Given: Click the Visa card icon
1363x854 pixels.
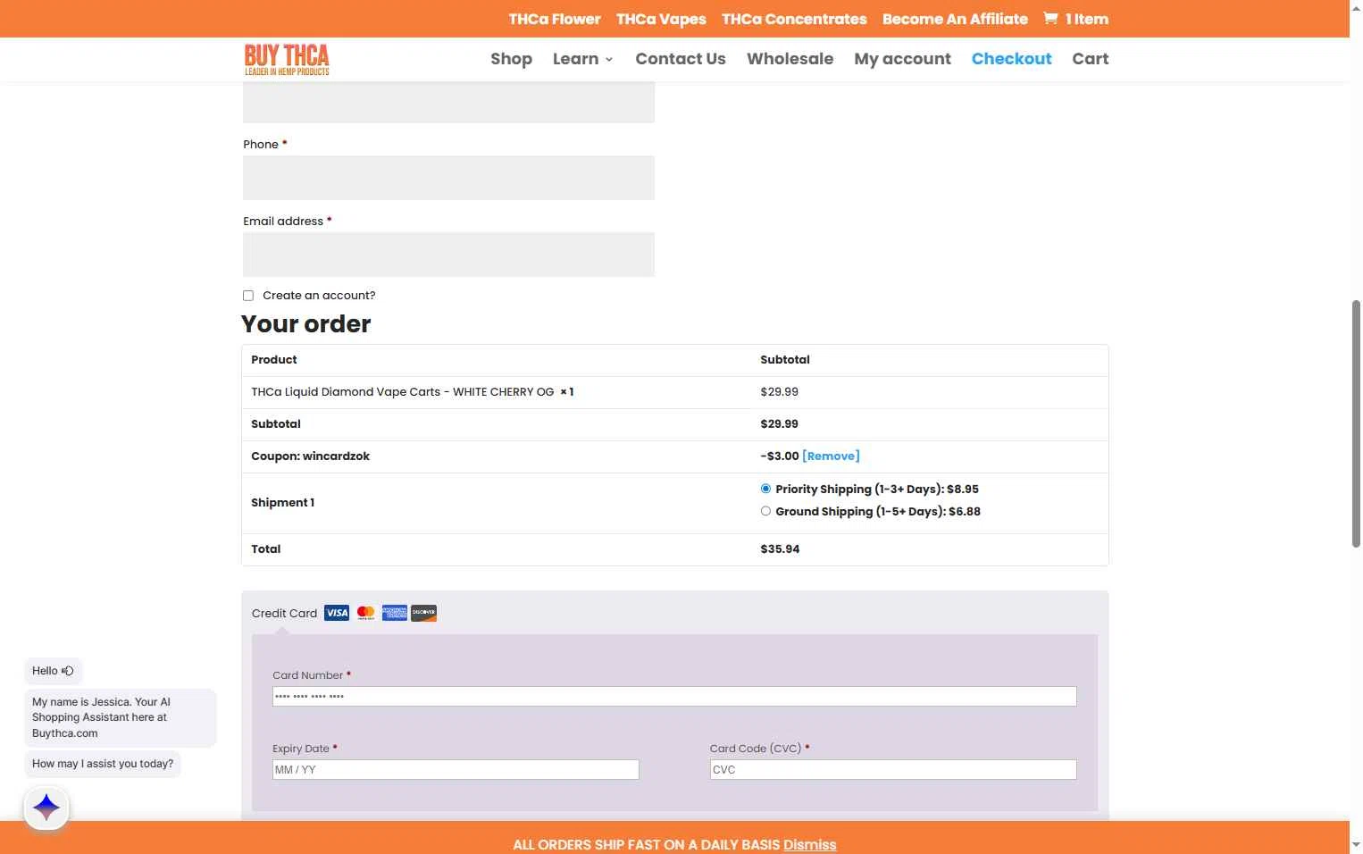Looking at the screenshot, I should click(337, 613).
